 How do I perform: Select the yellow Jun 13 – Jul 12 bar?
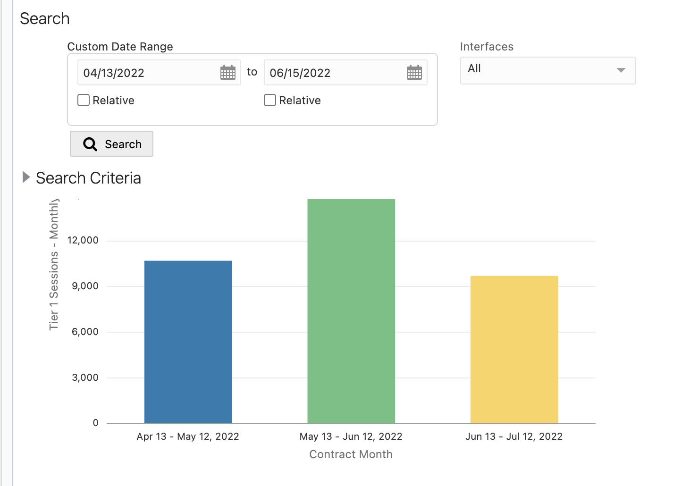(x=514, y=350)
